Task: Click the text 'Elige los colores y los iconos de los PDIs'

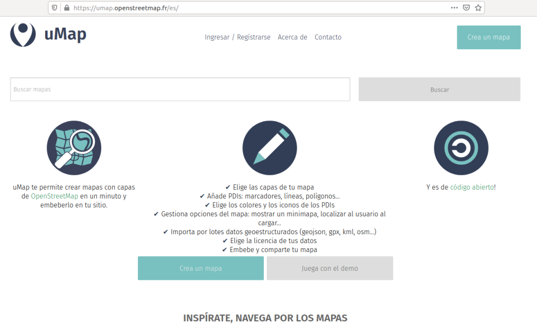Action: click(x=273, y=205)
